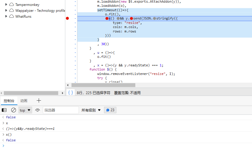
Task: Select the Wappalyzer cloud icon
Action: point(12,10)
